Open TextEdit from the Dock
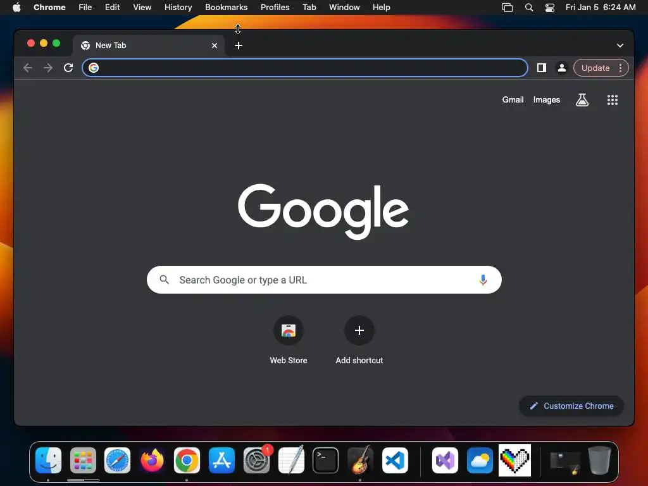 291,461
